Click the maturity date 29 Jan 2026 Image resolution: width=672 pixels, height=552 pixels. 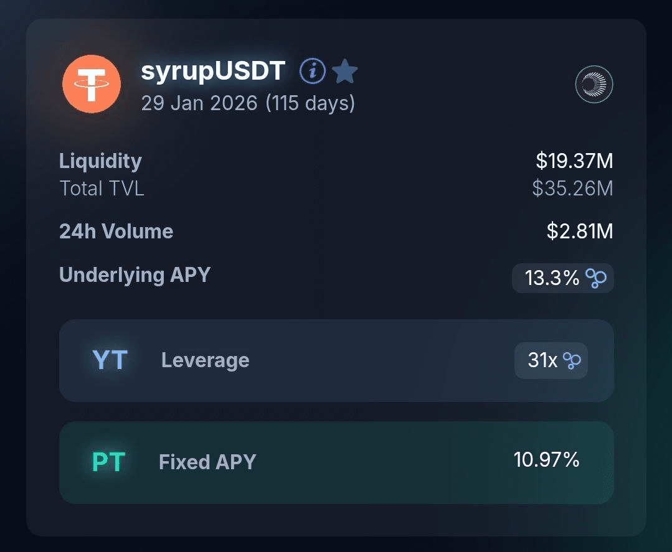coord(199,103)
